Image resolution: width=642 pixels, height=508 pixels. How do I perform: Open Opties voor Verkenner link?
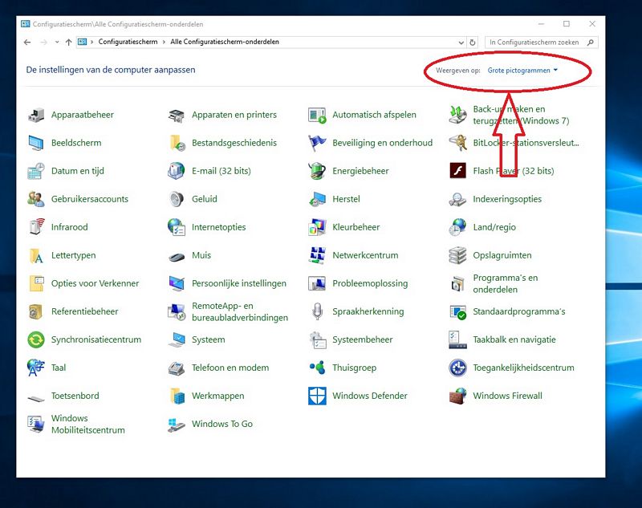(x=95, y=283)
